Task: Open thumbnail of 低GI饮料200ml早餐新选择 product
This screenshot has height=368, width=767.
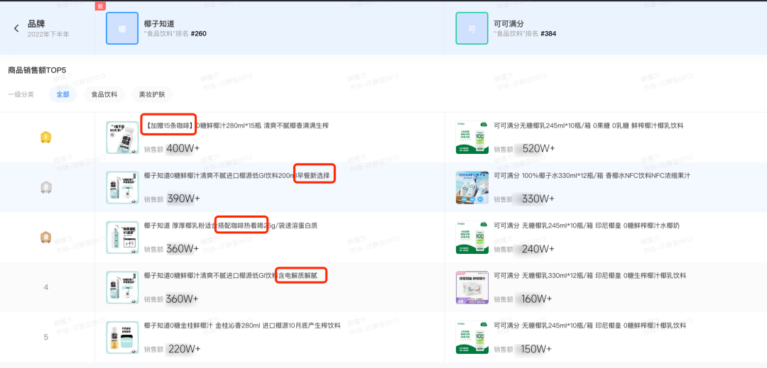Action: pyautogui.click(x=122, y=187)
